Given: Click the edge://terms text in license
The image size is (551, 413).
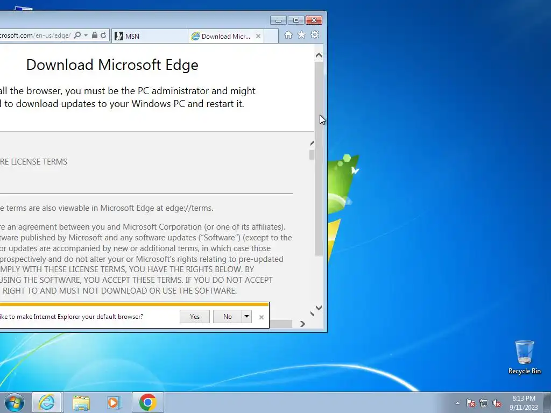Looking at the screenshot, I should pyautogui.click(x=189, y=208).
